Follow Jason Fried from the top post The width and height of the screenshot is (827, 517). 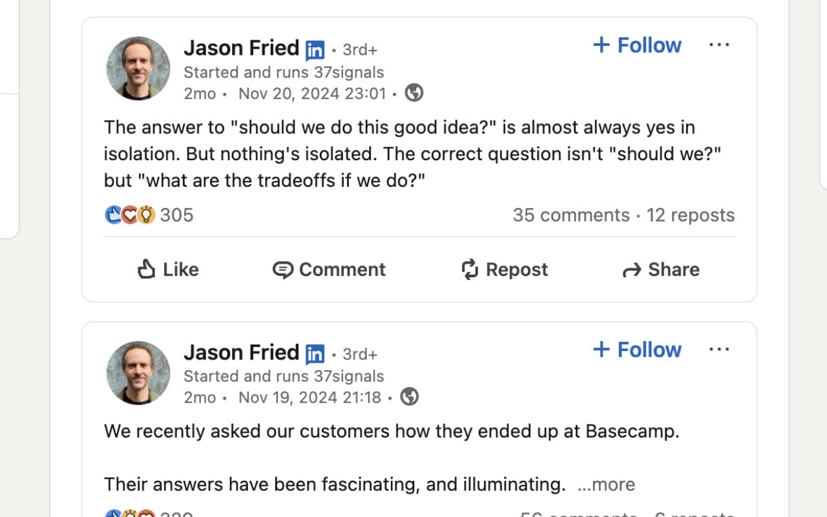tap(636, 45)
